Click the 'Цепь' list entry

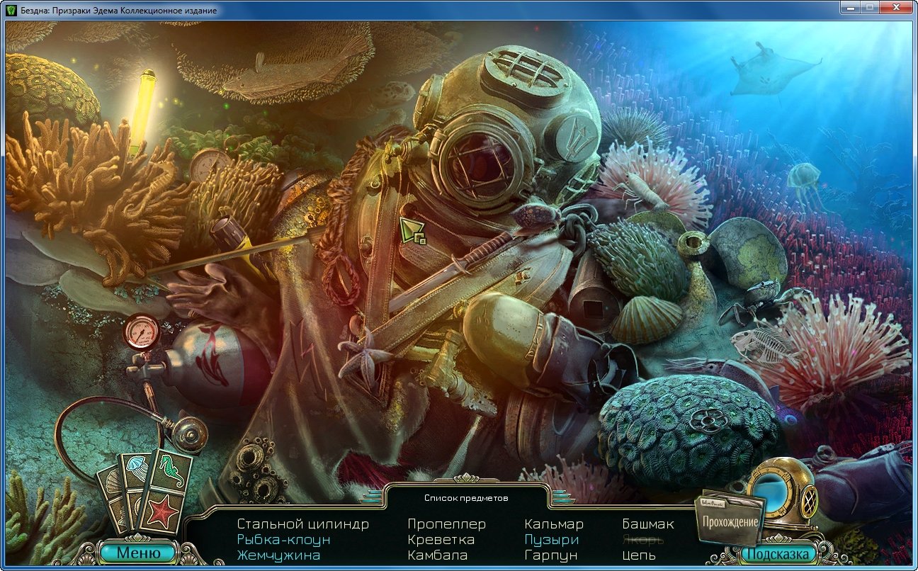639,555
